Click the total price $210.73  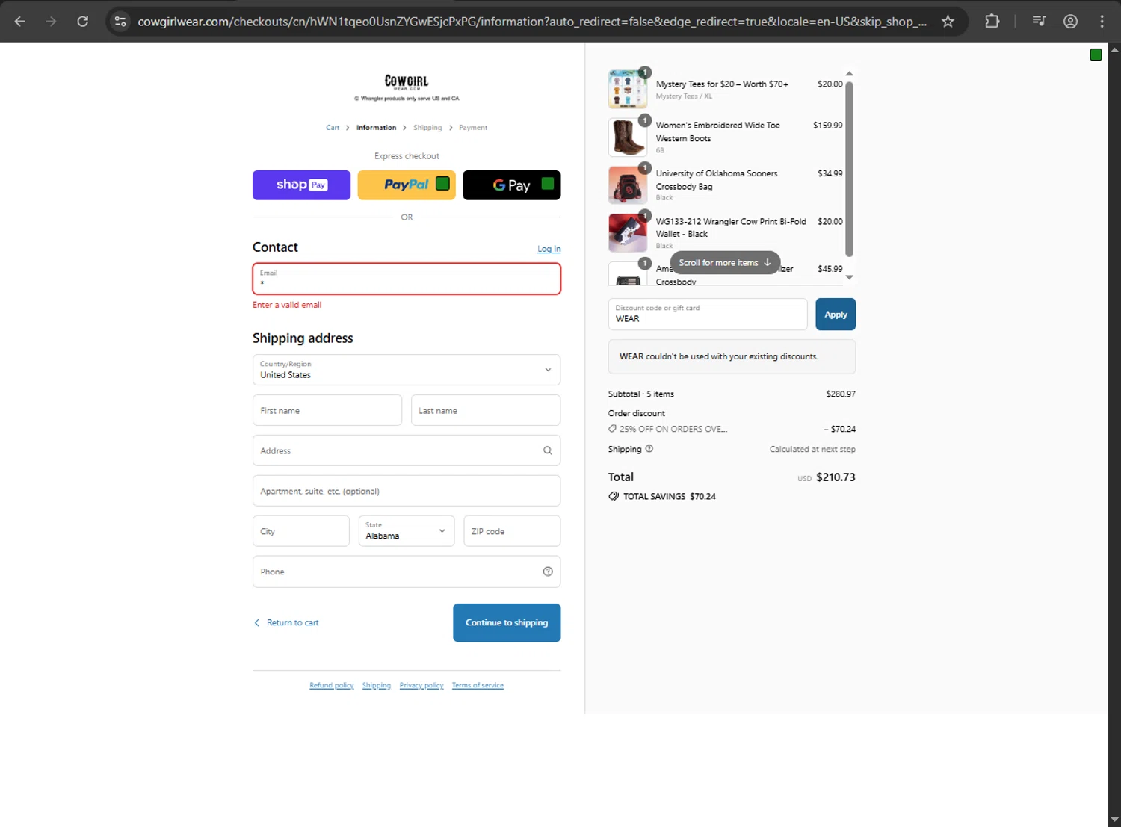(x=836, y=477)
